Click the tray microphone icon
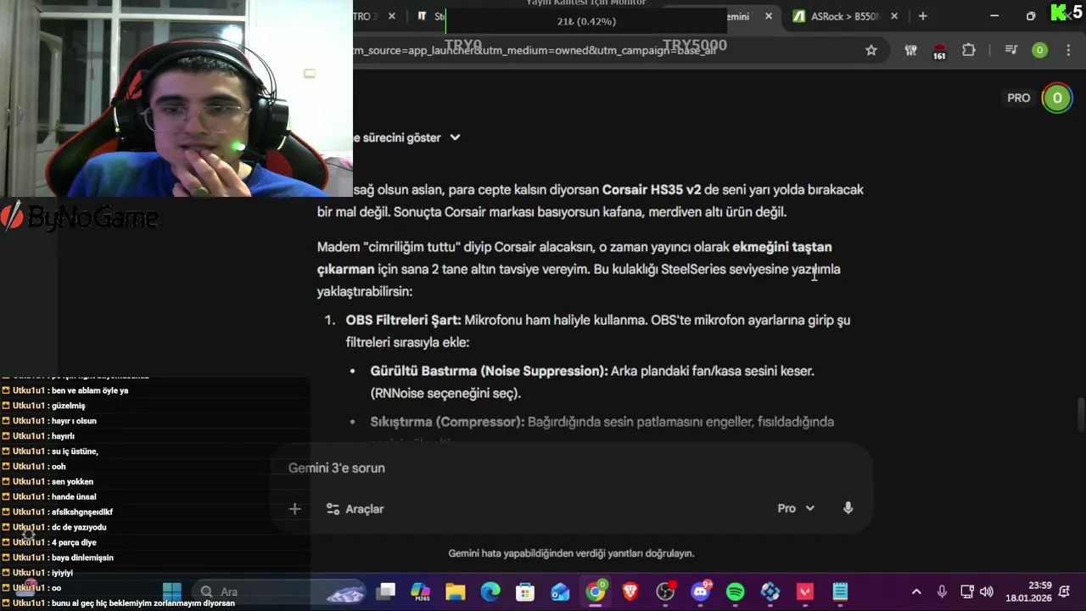 click(942, 591)
